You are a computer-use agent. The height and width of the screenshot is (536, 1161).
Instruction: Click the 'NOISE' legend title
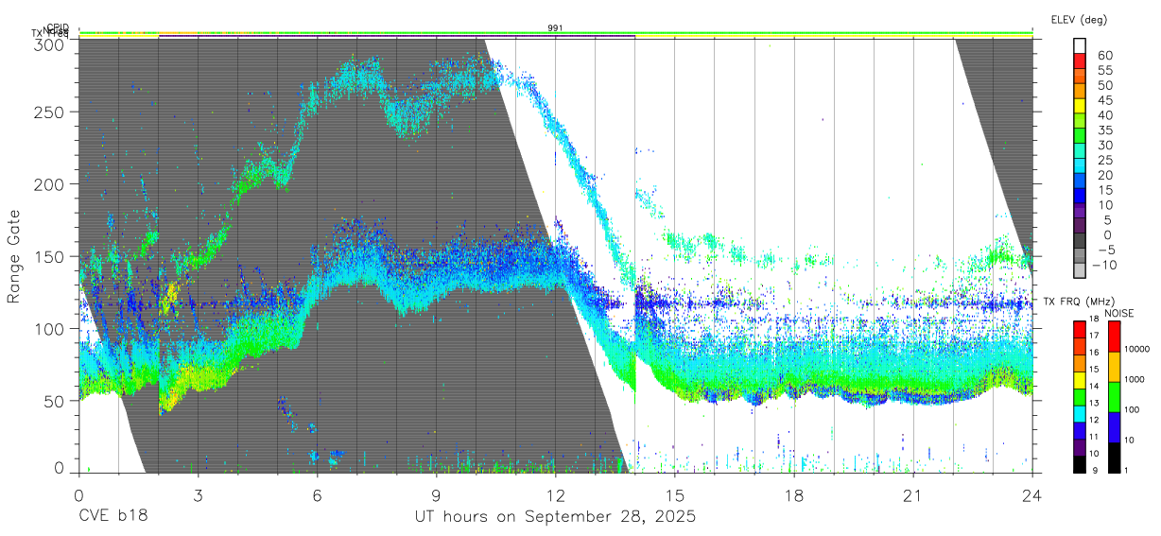tap(1119, 313)
